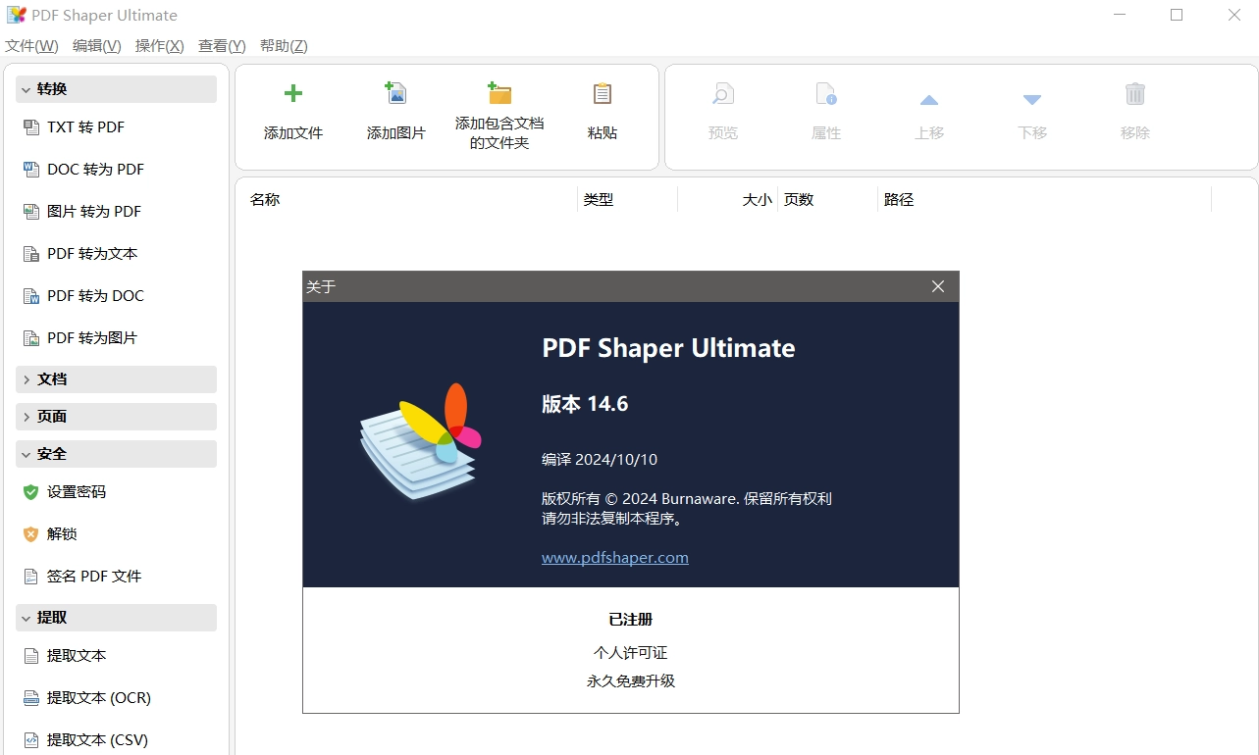This screenshot has height=755, width=1259.
Task: Click the 请勿非法复制本程序 notice text
Action: tap(612, 518)
